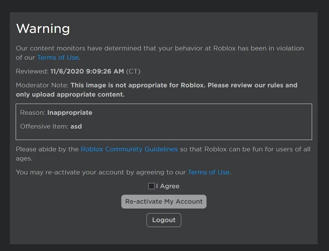Click the Moderator Note message text
The height and width of the screenshot is (251, 329).
157,90
